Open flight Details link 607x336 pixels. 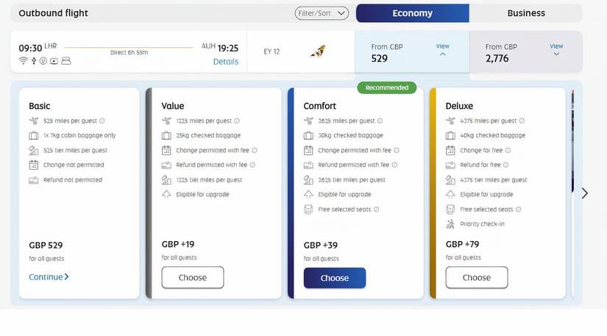pos(226,62)
